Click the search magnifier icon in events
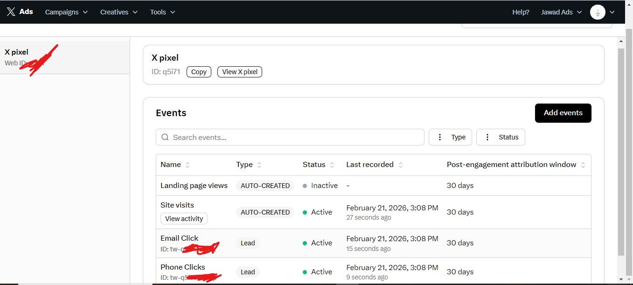This screenshot has width=633, height=285. [x=165, y=138]
